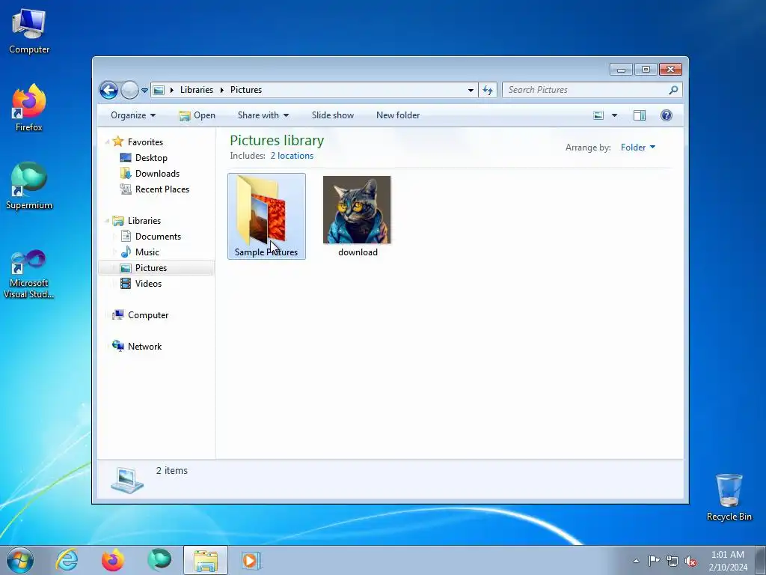Image resolution: width=766 pixels, height=575 pixels.
Task: Open the view options dropdown arrow
Action: 615,116
